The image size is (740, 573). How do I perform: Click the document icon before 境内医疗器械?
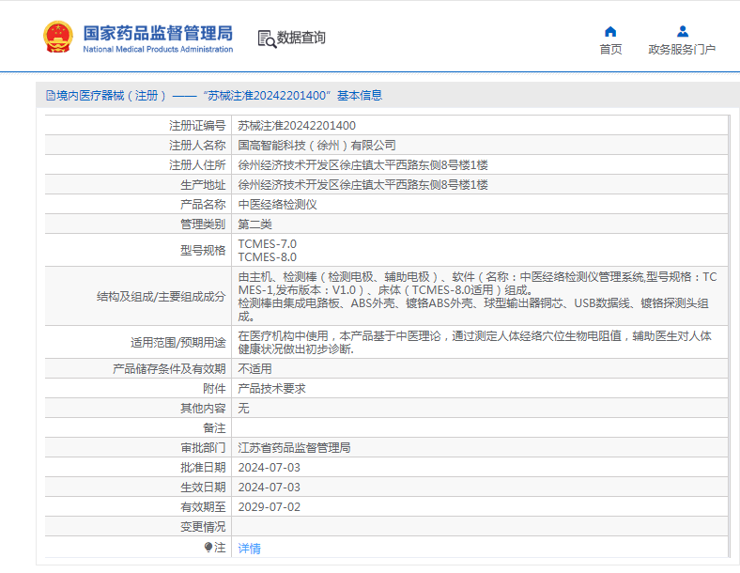tap(51, 95)
